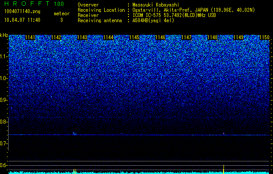
Task: Click the meteor count label
Action: tap(62, 13)
